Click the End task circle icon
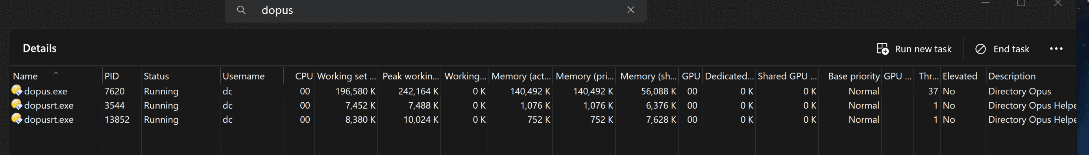Image resolution: width=1089 pixels, height=155 pixels. pos(980,49)
